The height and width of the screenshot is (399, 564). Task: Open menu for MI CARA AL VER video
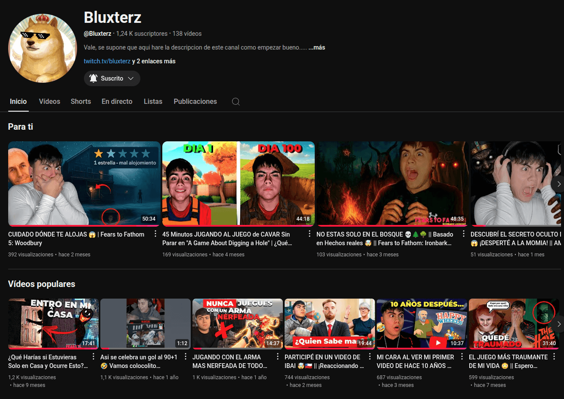pos(462,357)
